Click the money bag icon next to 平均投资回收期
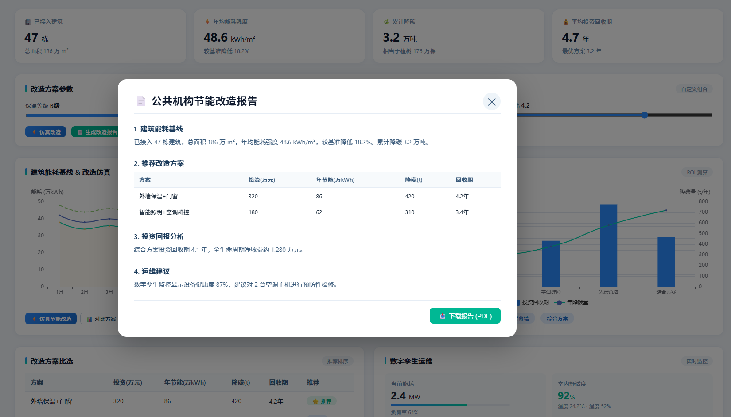The image size is (731, 417). coord(566,22)
